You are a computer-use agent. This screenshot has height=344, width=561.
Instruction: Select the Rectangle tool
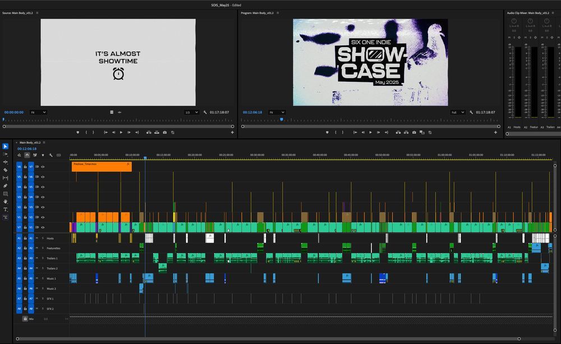6,194
